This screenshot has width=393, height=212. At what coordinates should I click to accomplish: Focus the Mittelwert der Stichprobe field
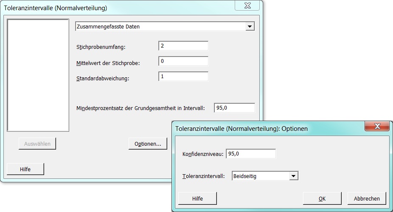click(183, 61)
